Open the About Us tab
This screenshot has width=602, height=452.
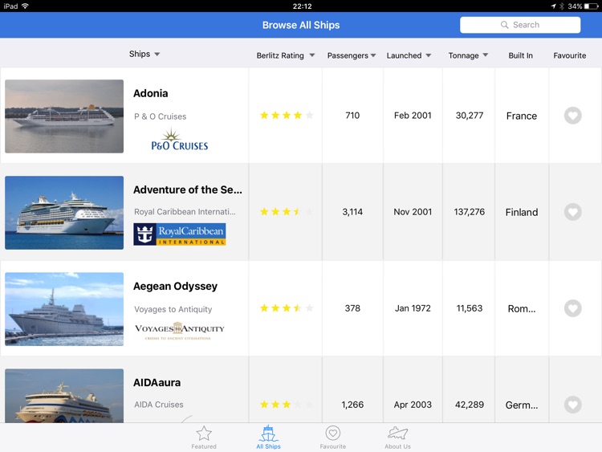pyautogui.click(x=398, y=438)
